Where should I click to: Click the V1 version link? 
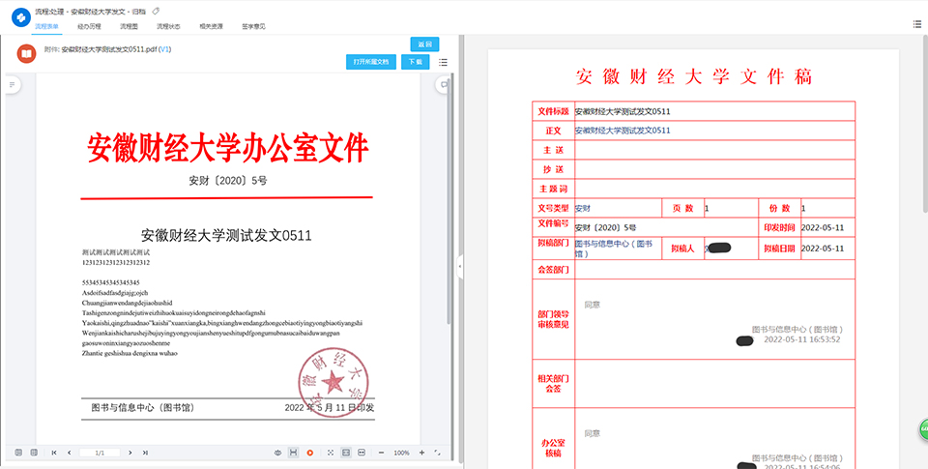pyautogui.click(x=165, y=49)
